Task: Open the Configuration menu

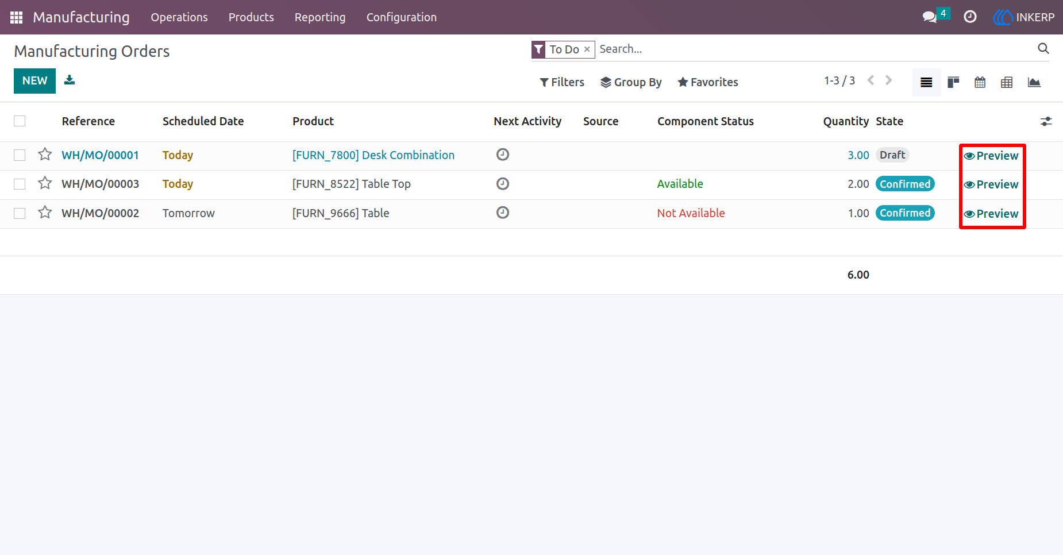Action: coord(402,17)
